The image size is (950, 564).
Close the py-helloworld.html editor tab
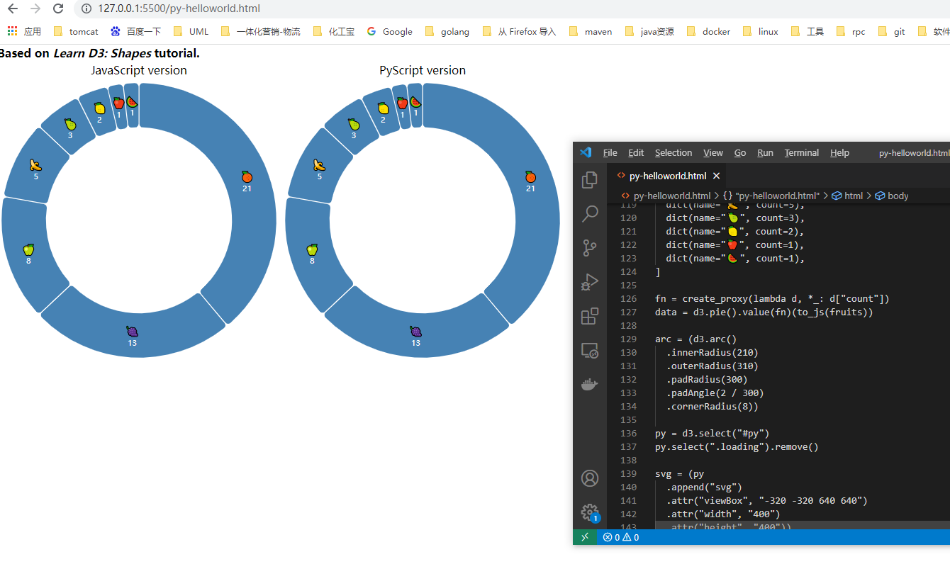(716, 176)
